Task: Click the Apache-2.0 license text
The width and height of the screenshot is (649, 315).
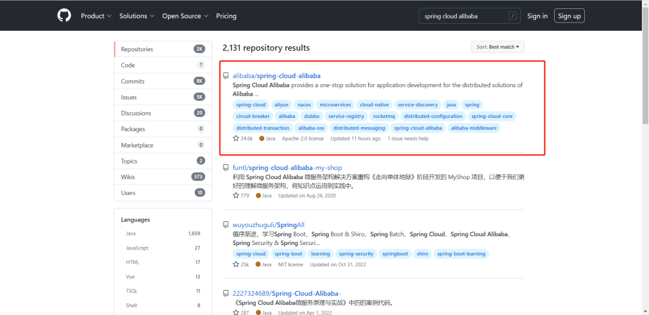Action: pyautogui.click(x=303, y=139)
